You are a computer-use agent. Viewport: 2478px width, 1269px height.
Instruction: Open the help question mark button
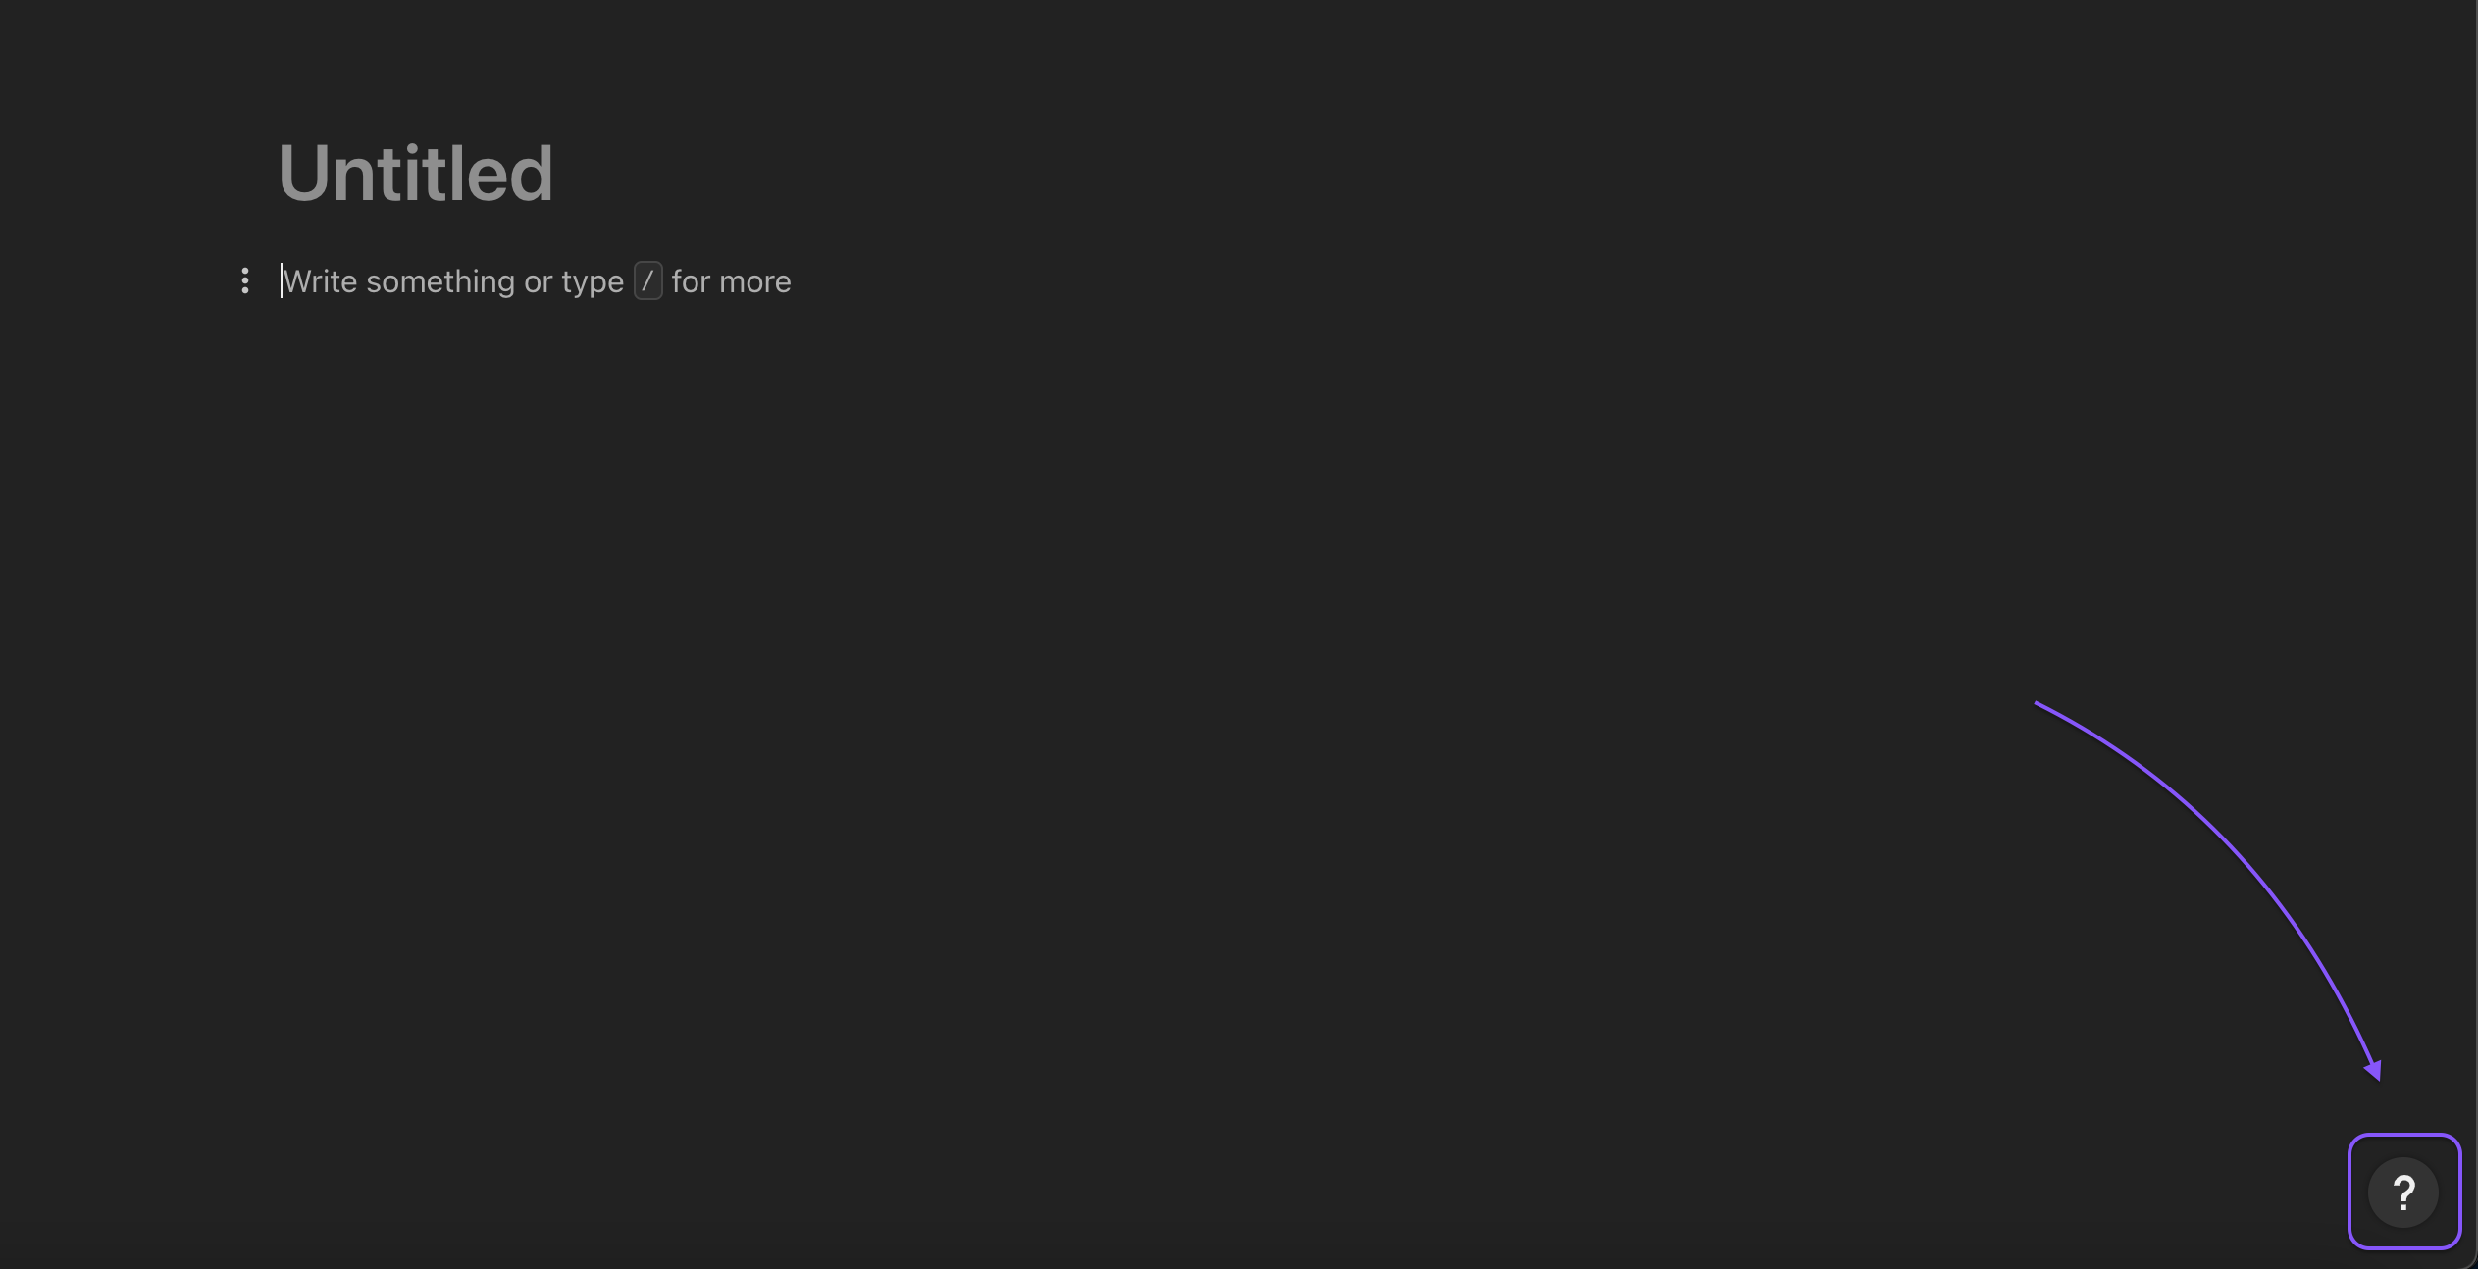2403,1193
